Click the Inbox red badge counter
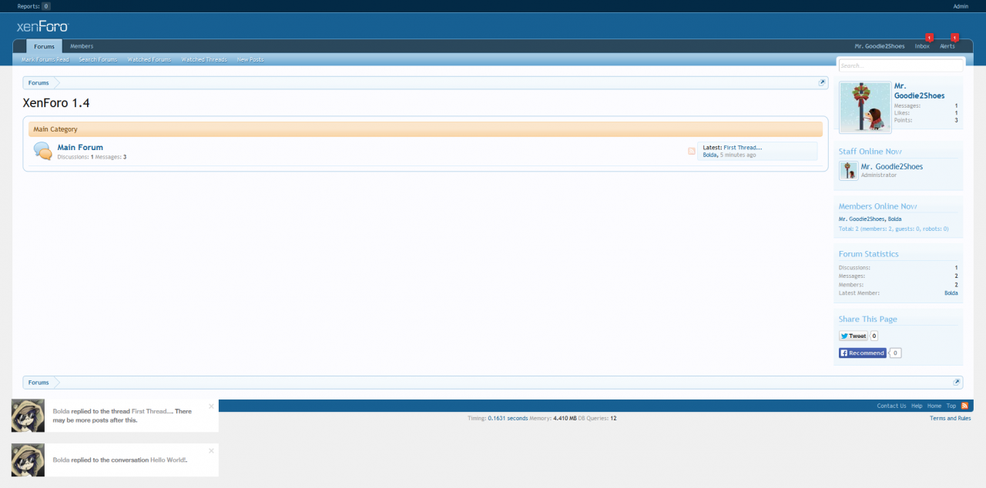The width and height of the screenshot is (986, 488). coord(929,38)
